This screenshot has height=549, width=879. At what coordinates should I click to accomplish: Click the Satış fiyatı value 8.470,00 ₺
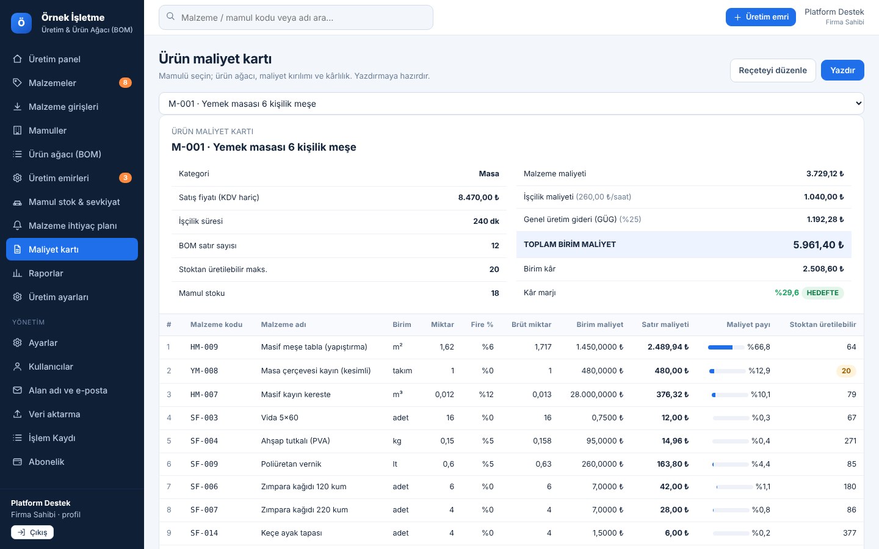click(479, 198)
